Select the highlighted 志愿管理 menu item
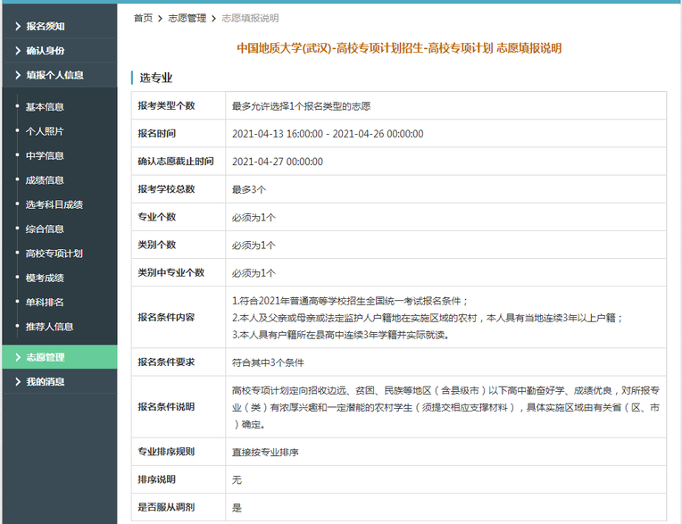This screenshot has width=682, height=524. tap(60, 357)
